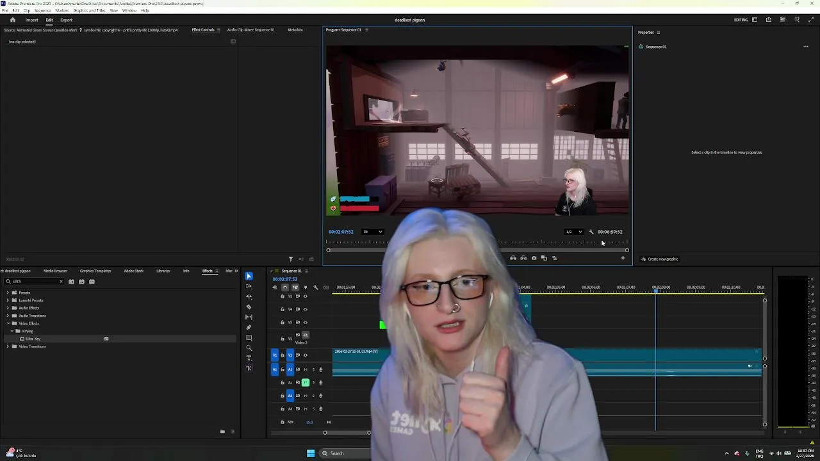Viewport: 820px width, 461px height.
Task: Open the Fit zoom level dropdown
Action: click(372, 232)
